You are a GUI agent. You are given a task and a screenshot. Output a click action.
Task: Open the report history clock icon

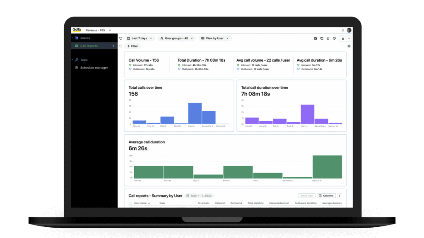point(334,38)
